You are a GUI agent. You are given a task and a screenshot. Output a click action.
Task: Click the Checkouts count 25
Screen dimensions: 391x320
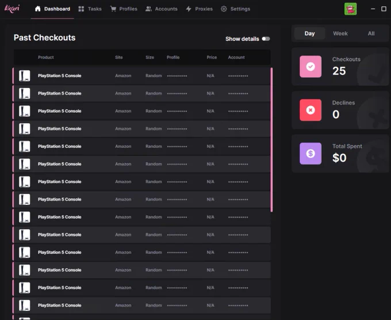point(339,71)
